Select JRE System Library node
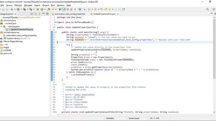 (x=17, y=38)
